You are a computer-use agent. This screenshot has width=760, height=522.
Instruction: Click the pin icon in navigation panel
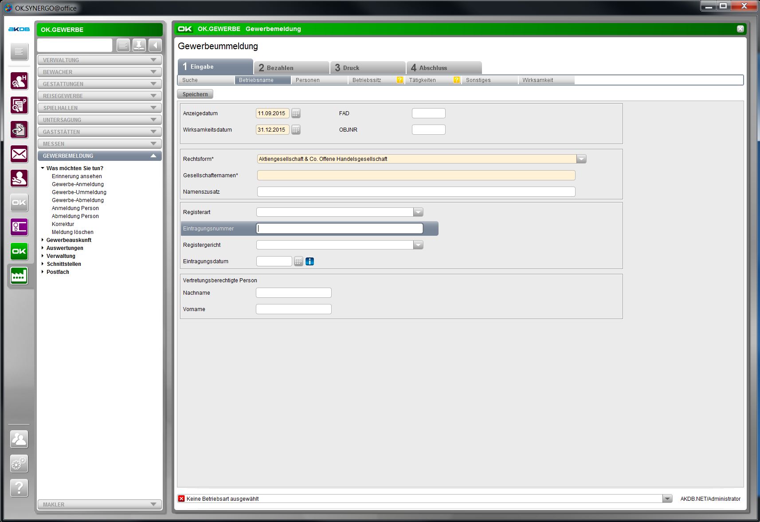(x=139, y=45)
